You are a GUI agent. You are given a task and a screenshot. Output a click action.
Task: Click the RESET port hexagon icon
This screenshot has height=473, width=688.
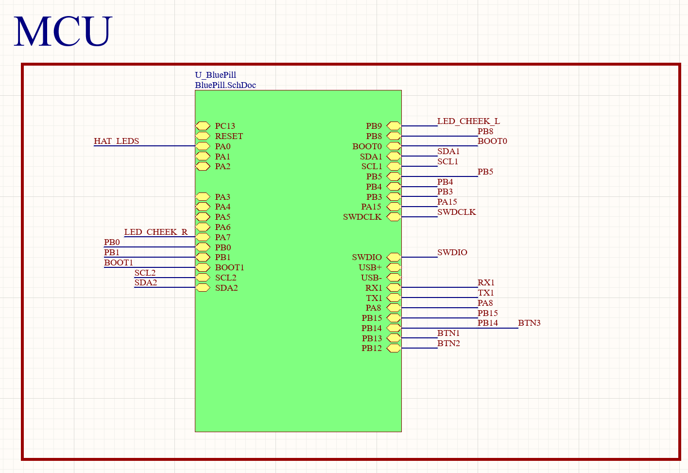click(203, 136)
